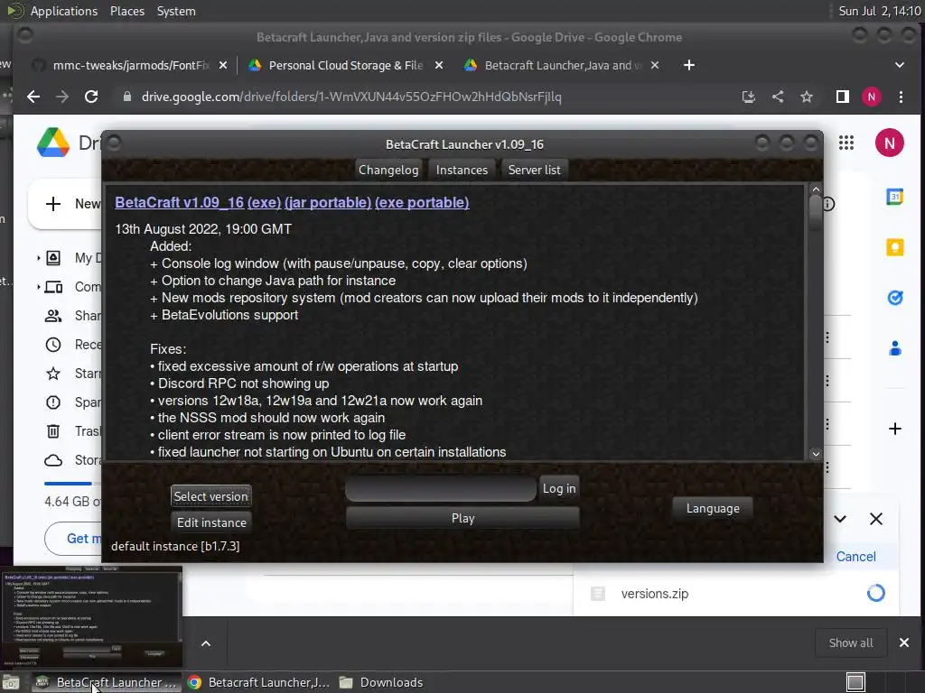Click the New button in Drive
Viewport: 925px width, 693px height.
66,204
